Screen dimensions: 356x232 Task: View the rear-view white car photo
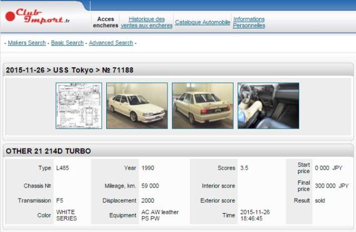tap(202, 106)
